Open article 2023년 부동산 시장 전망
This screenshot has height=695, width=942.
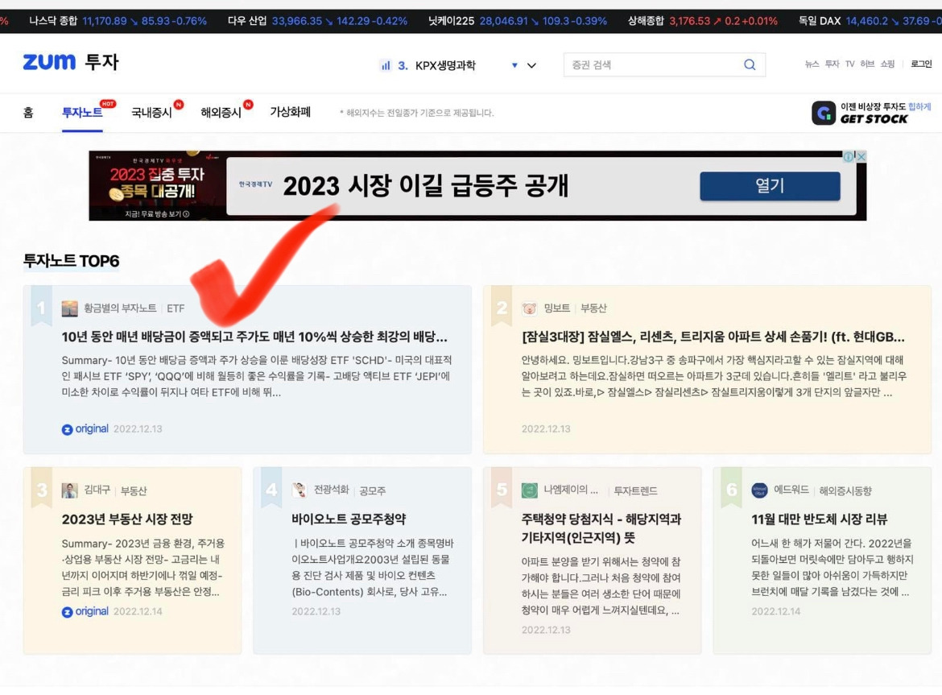127,519
